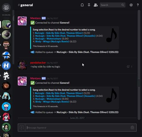Open more options on pandahacker's message
Screen dimensions: 142x137
tap(132, 67)
